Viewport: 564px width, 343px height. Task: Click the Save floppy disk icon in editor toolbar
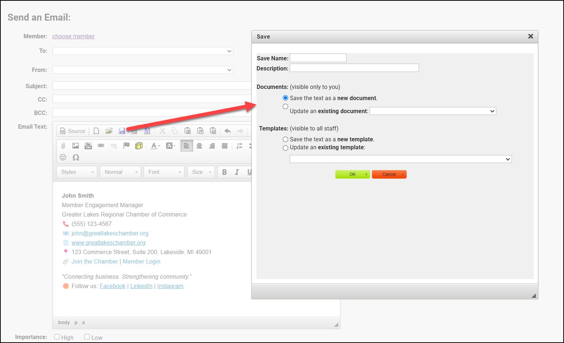[x=122, y=131]
